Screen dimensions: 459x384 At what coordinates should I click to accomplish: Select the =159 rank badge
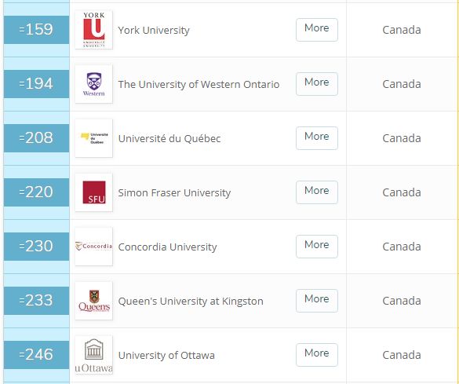[36, 30]
